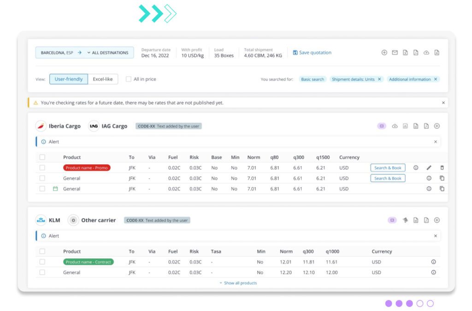Switch to Excel-like view

(103, 79)
